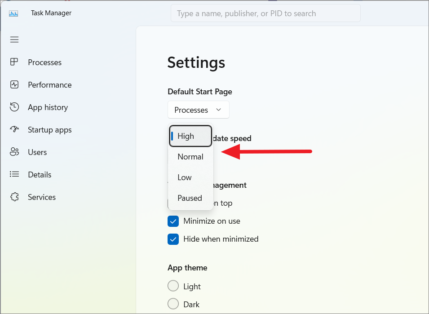
Task: Navigate to the Details page
Action: (40, 174)
